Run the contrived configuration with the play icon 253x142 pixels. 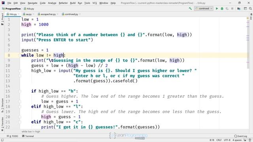(217, 9)
